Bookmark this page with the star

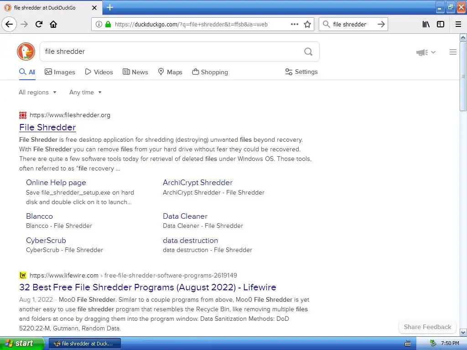(307, 24)
